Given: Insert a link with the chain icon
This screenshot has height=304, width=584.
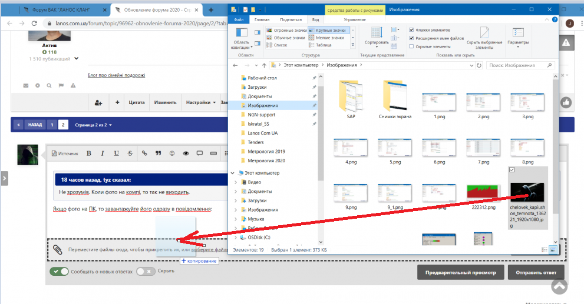Looking at the screenshot, I should [144, 153].
